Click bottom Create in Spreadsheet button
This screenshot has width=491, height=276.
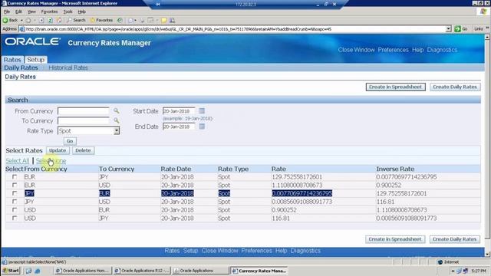(x=395, y=239)
